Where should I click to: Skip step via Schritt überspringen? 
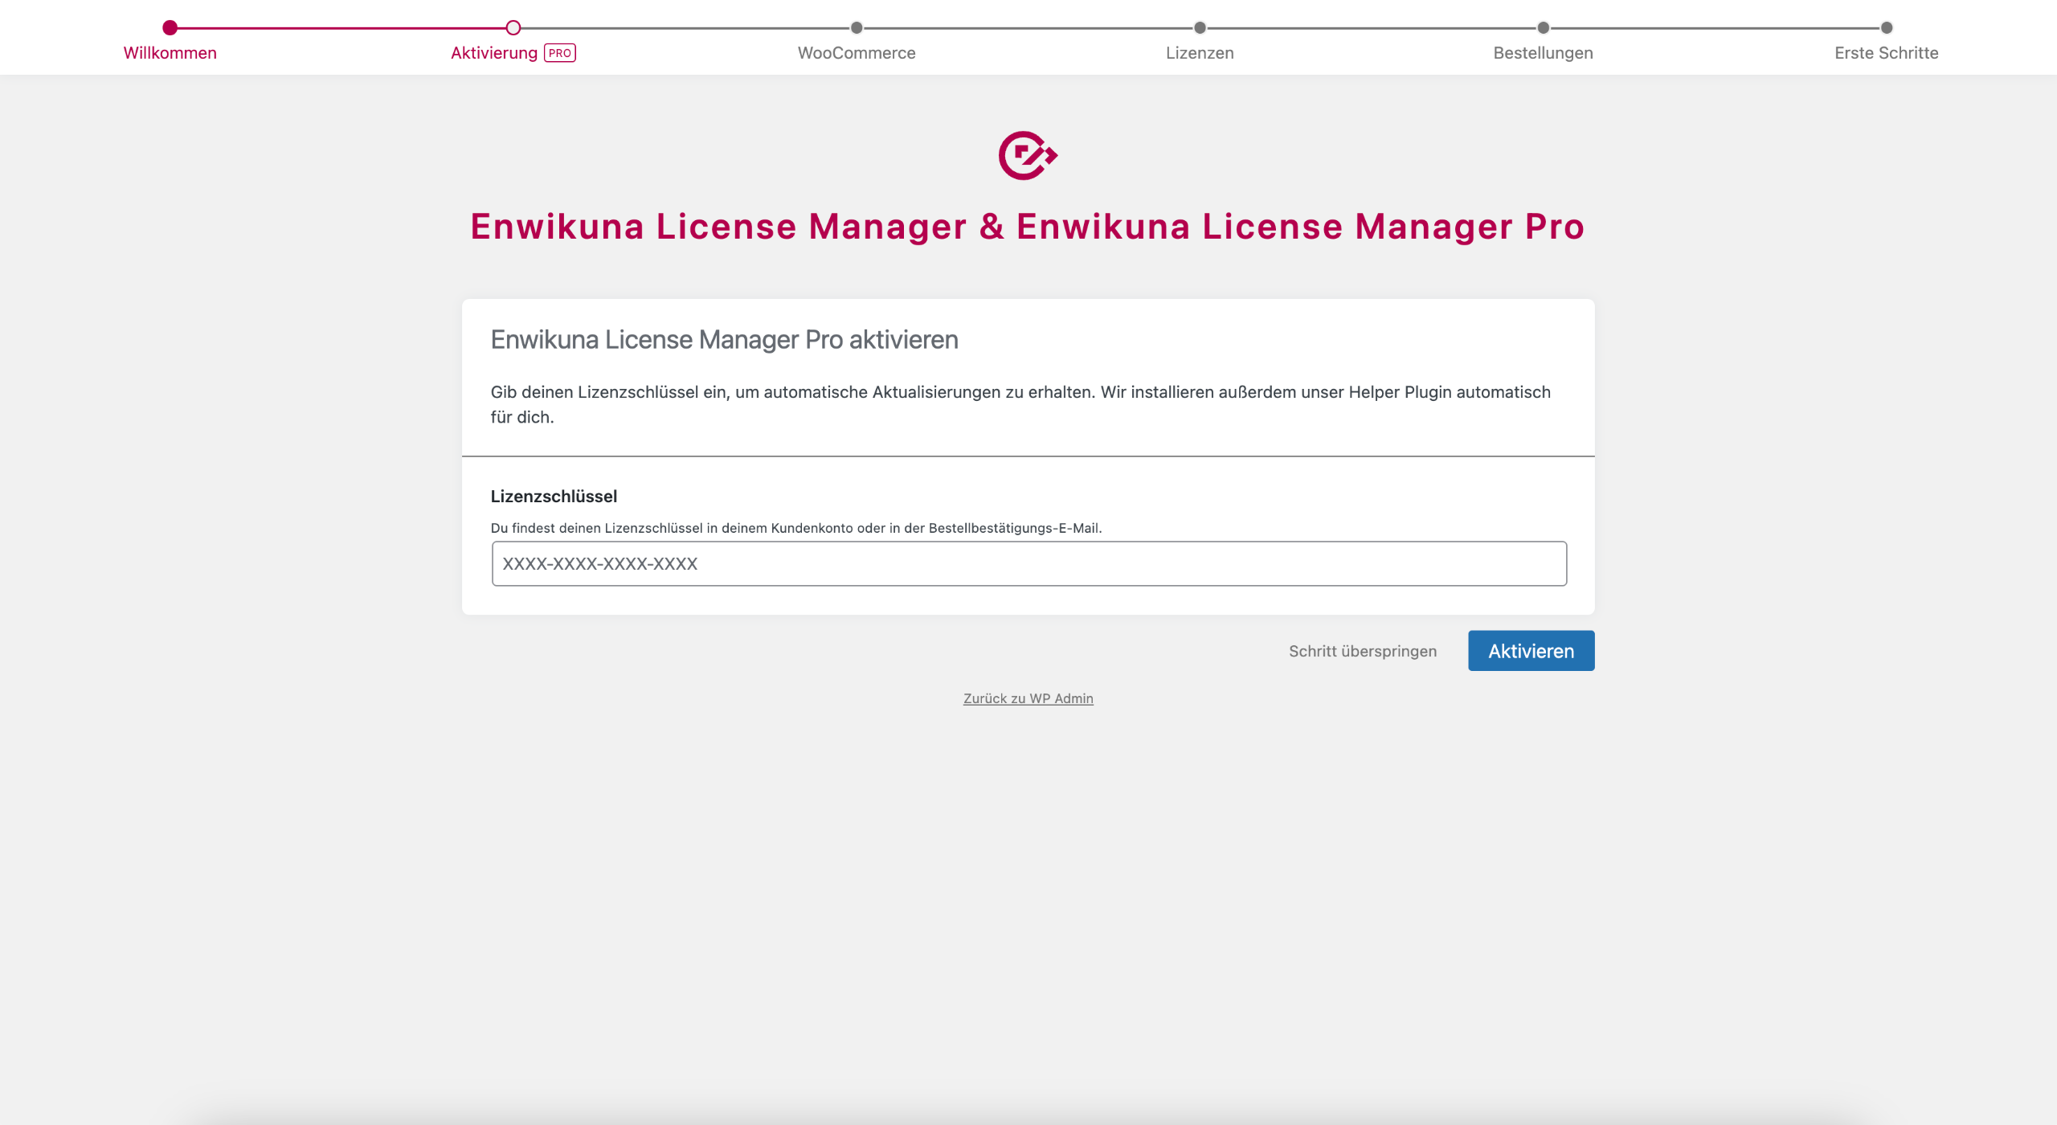(1363, 651)
